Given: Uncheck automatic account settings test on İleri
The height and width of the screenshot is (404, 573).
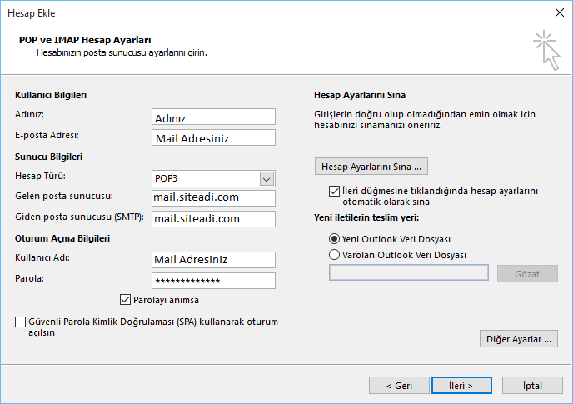Looking at the screenshot, I should pyautogui.click(x=334, y=192).
